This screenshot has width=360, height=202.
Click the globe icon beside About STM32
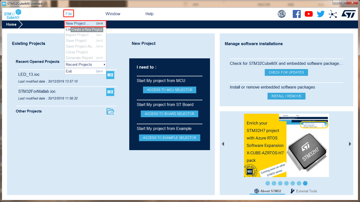(x=257, y=191)
